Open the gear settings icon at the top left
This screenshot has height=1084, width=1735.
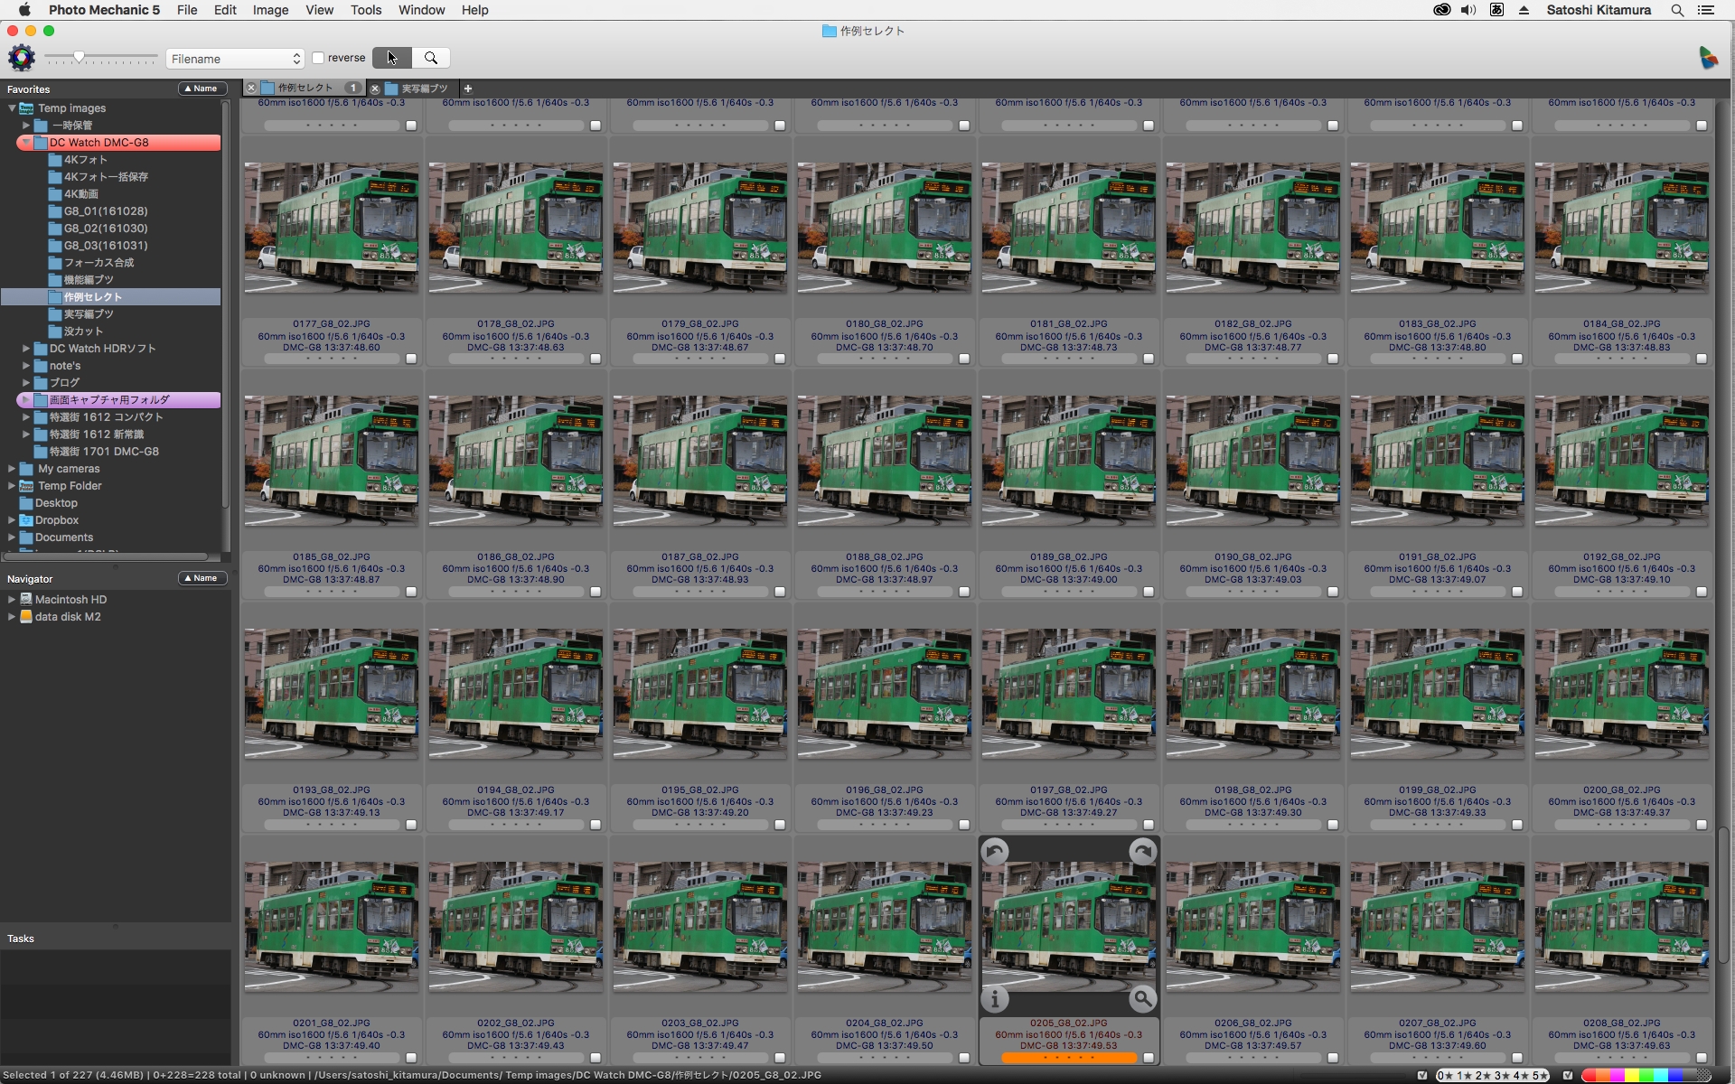[x=21, y=58]
